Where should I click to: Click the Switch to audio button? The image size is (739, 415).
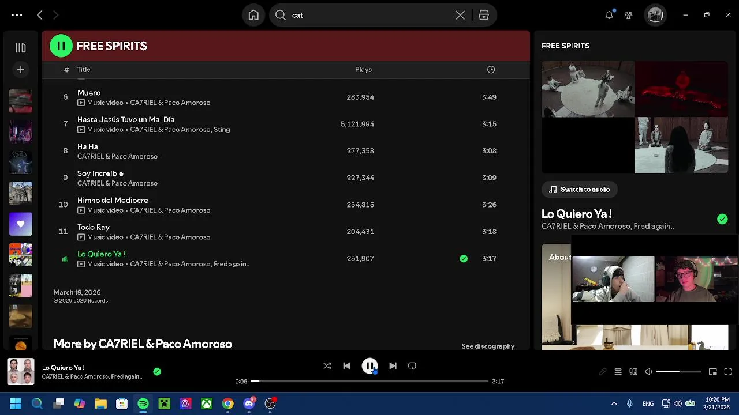[579, 189]
